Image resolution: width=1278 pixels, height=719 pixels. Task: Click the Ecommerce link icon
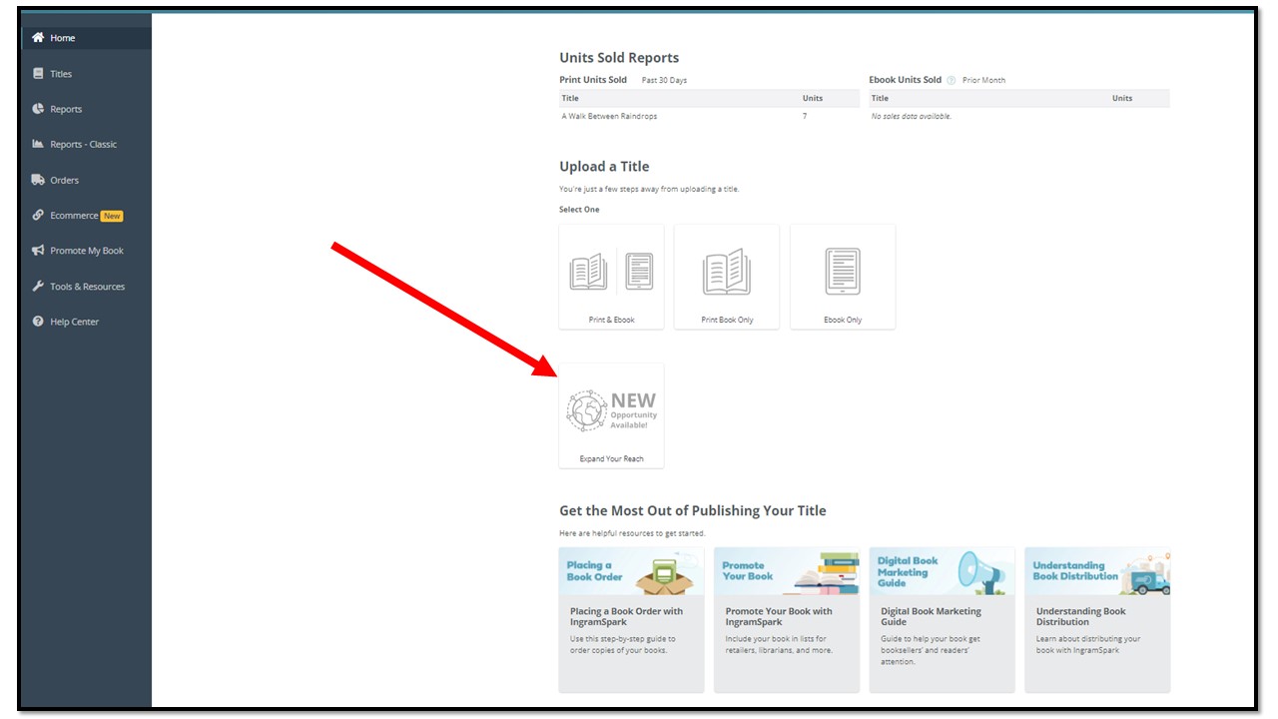tap(38, 215)
